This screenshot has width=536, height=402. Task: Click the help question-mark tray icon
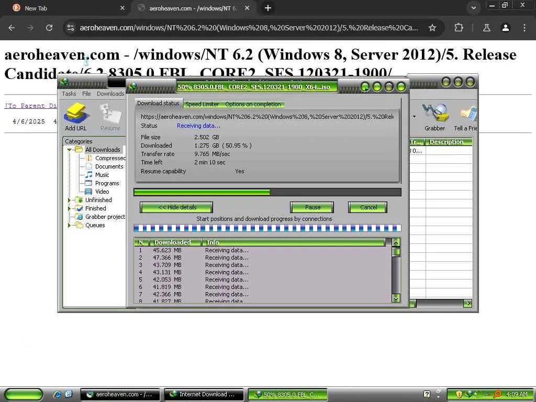[427, 394]
